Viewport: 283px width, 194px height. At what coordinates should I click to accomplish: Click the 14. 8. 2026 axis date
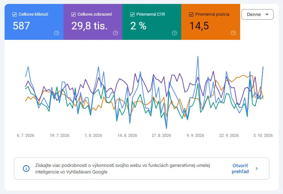click(127, 136)
